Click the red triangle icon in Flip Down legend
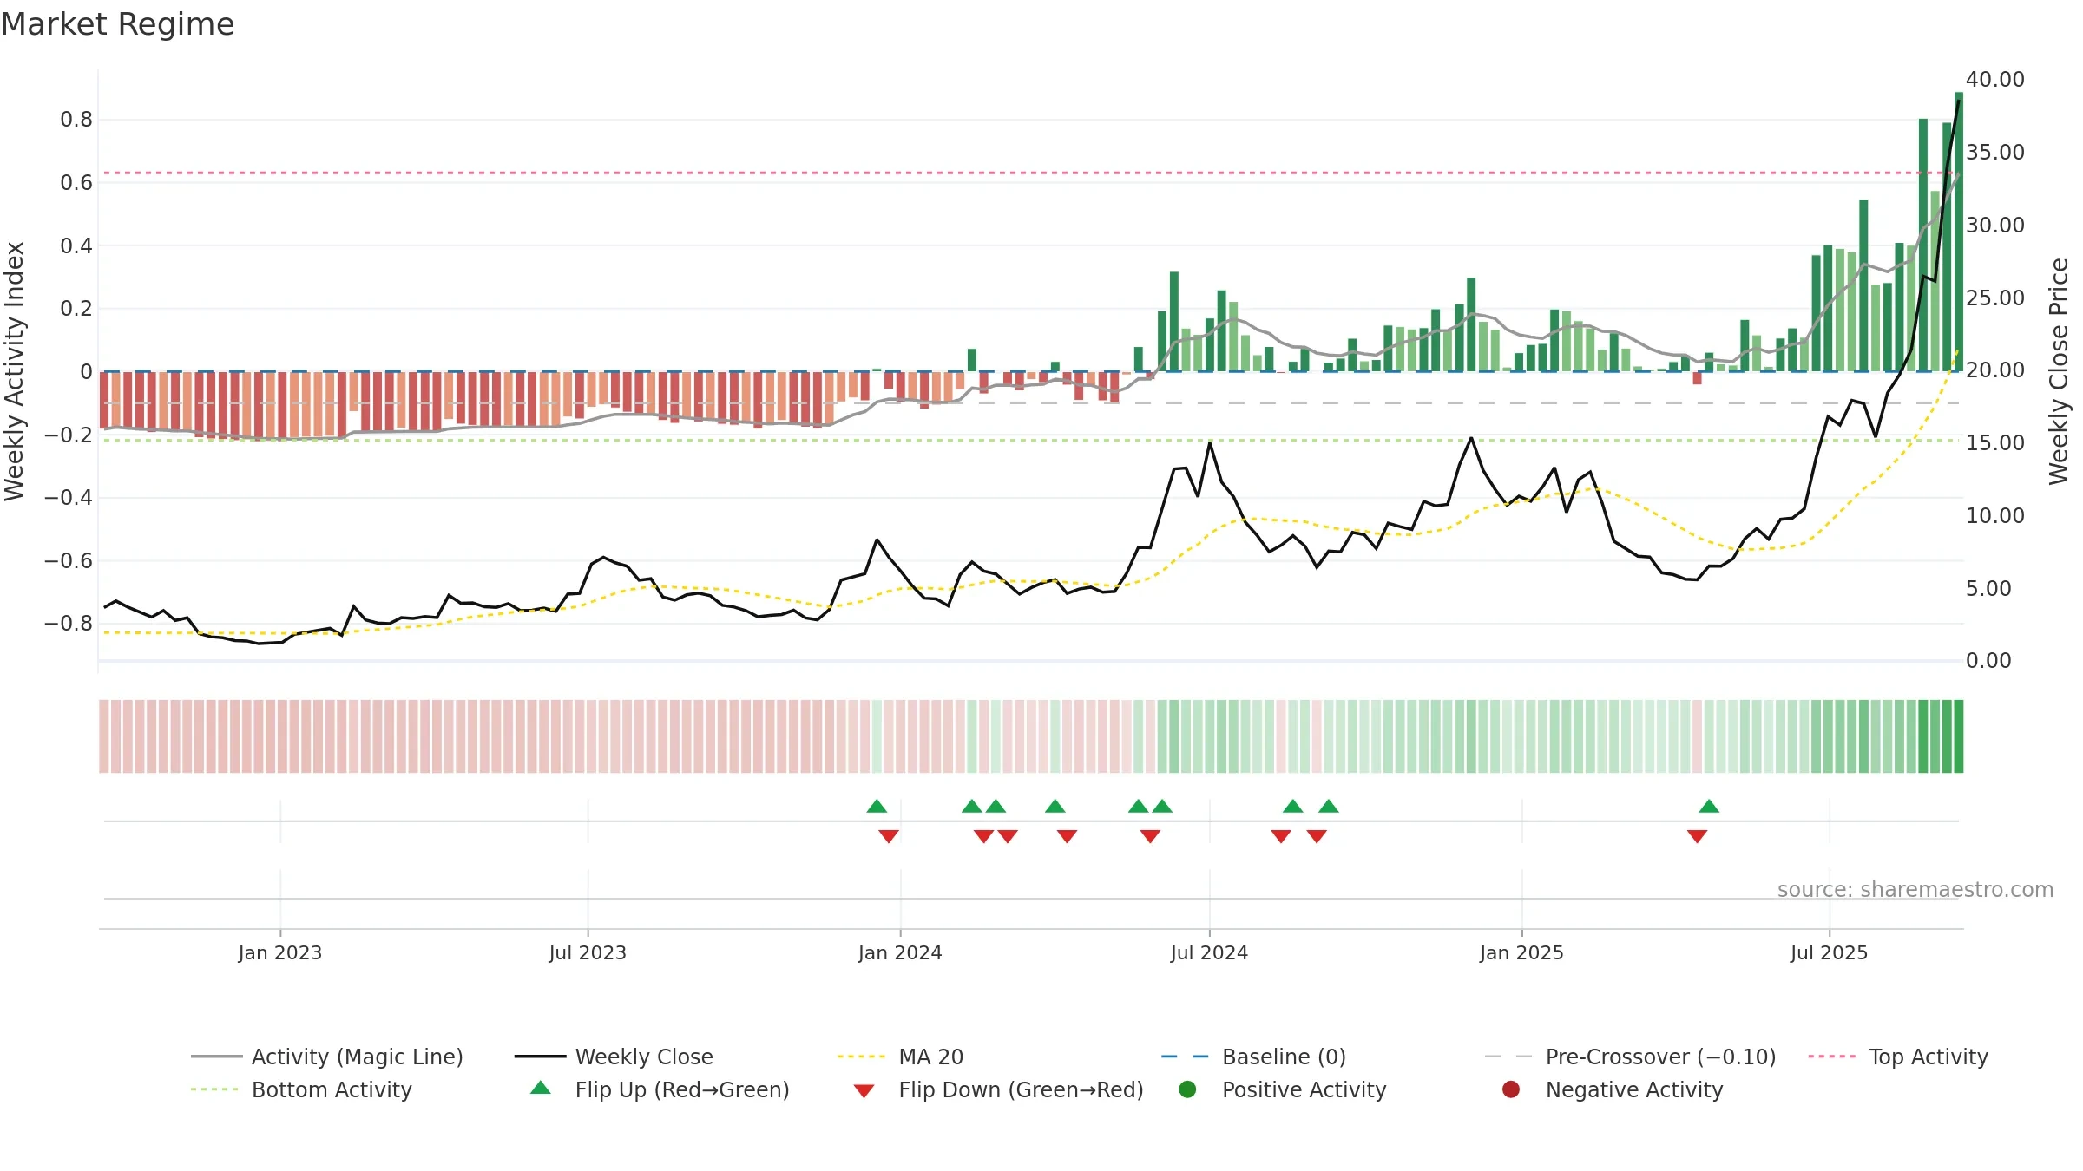Image resolution: width=2083 pixels, height=1171 pixels. pos(864,1091)
